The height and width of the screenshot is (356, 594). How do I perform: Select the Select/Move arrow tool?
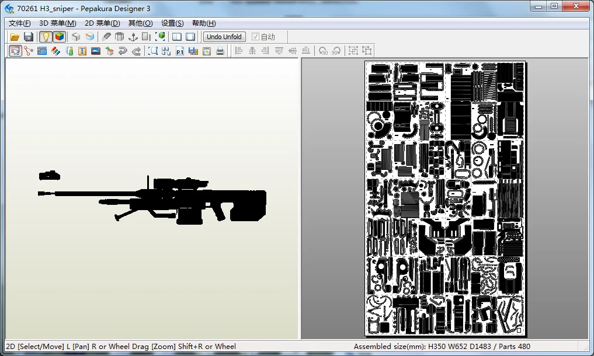(x=15, y=51)
